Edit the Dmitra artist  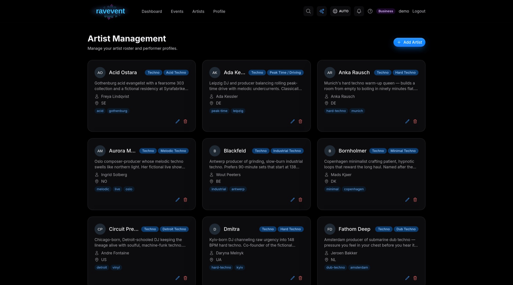pos(292,278)
